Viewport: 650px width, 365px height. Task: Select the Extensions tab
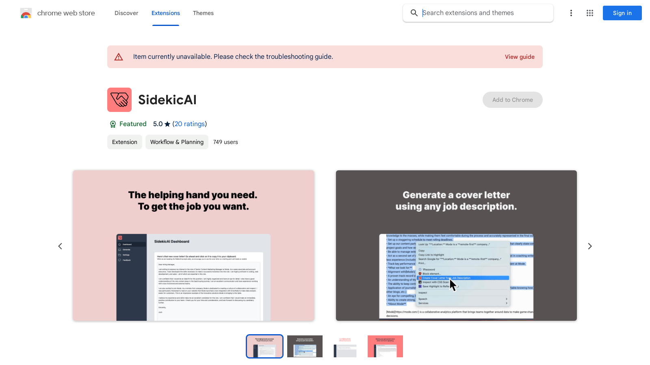166,13
